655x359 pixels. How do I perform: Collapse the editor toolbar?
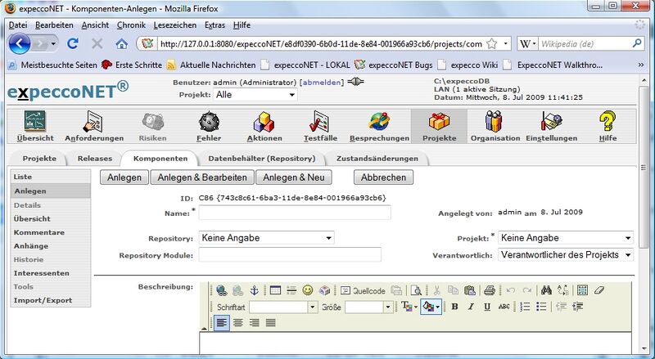coord(204,329)
